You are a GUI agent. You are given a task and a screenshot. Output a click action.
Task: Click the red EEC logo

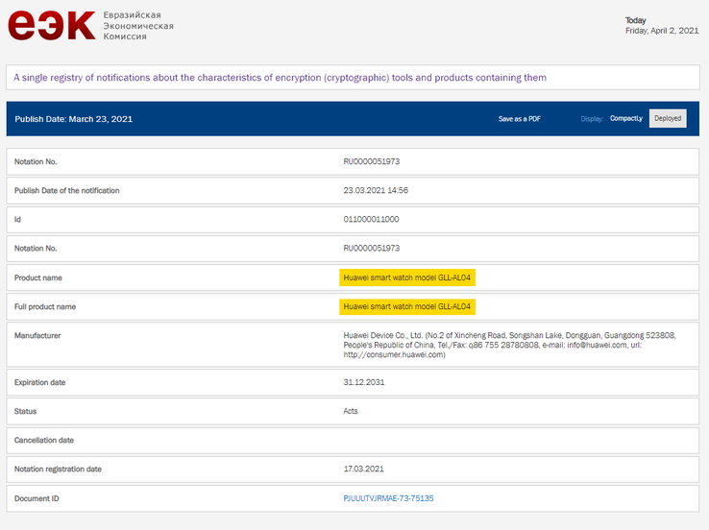(52, 26)
